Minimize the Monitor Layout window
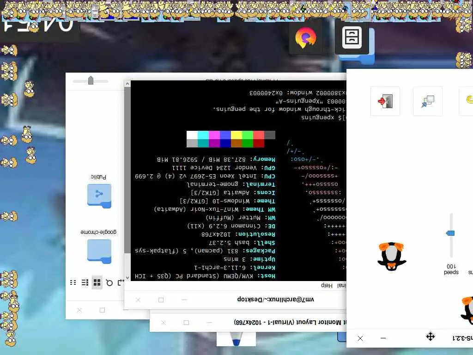 tap(209, 322)
